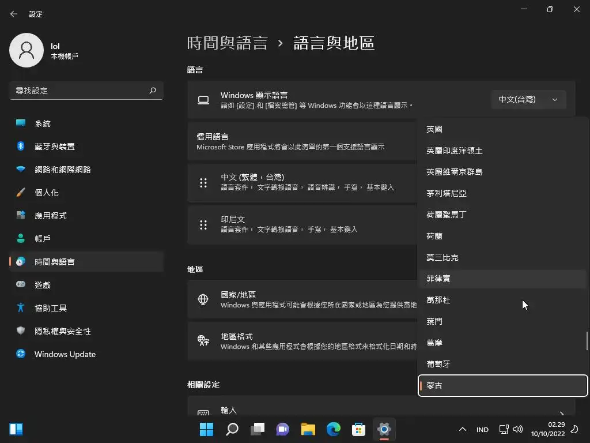Screen dimensions: 590x443
Task: Click drag handle for 印尼文
Action: tap(203, 225)
